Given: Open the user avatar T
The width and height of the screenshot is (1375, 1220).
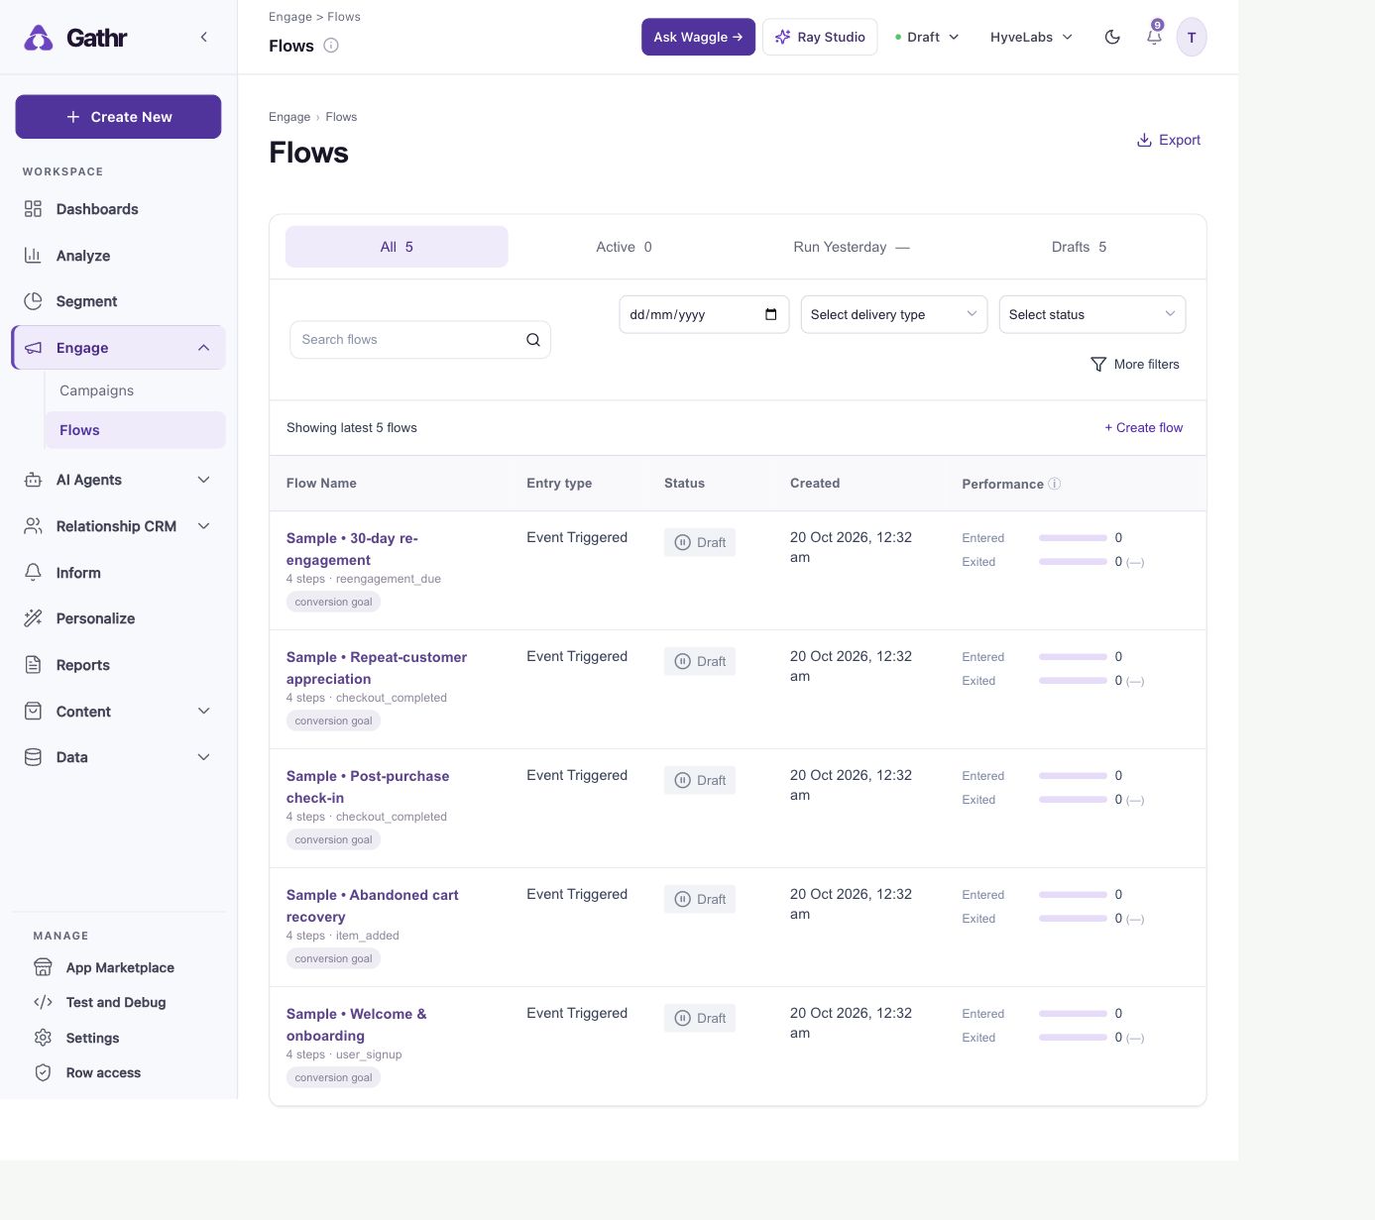Looking at the screenshot, I should tap(1192, 38).
